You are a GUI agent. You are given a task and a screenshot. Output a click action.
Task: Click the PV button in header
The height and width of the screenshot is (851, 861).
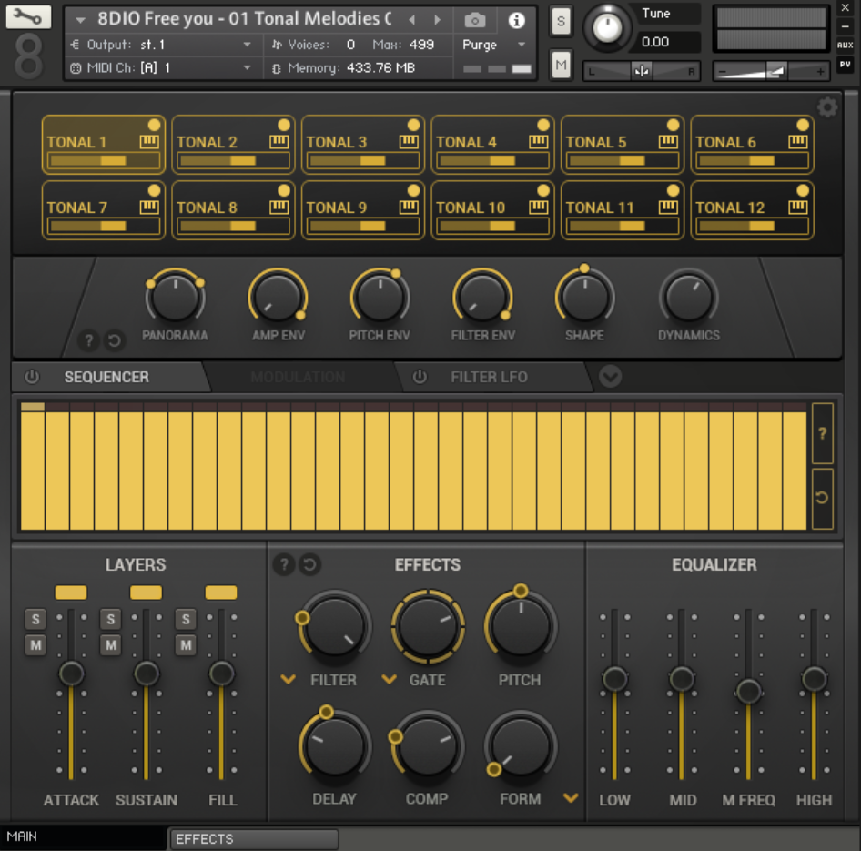(846, 65)
